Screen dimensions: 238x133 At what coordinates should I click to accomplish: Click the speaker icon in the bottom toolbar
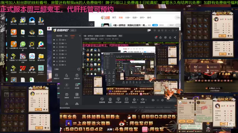pos(143,99)
